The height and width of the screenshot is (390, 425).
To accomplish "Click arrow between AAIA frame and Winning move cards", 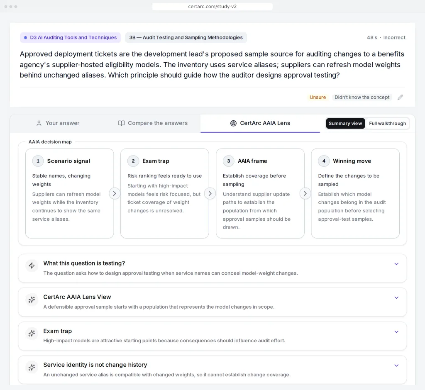I will pos(305,193).
